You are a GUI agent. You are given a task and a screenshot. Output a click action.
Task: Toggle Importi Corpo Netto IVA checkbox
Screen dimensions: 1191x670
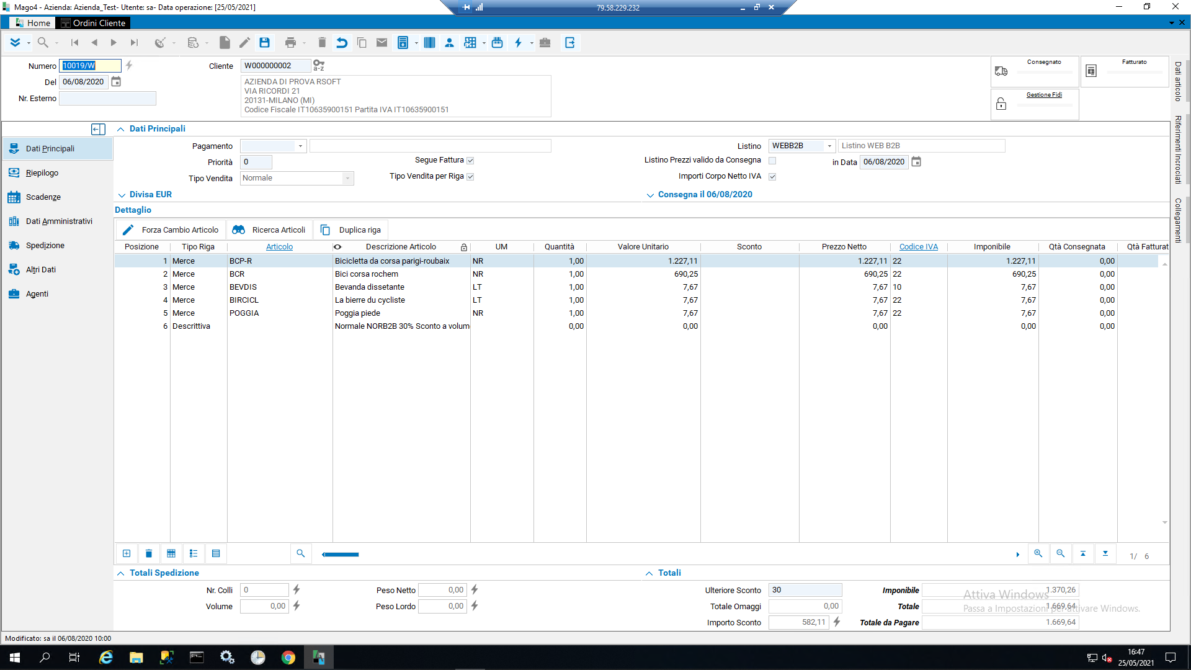[x=772, y=177]
